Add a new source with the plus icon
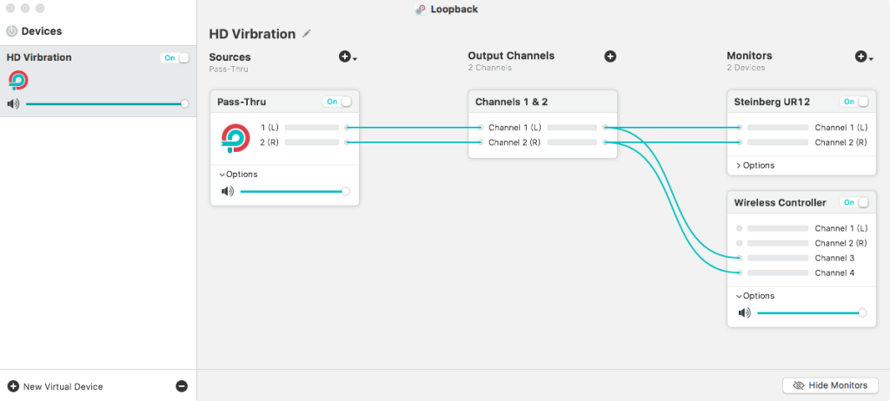Image resolution: width=890 pixels, height=401 pixels. 344,56
